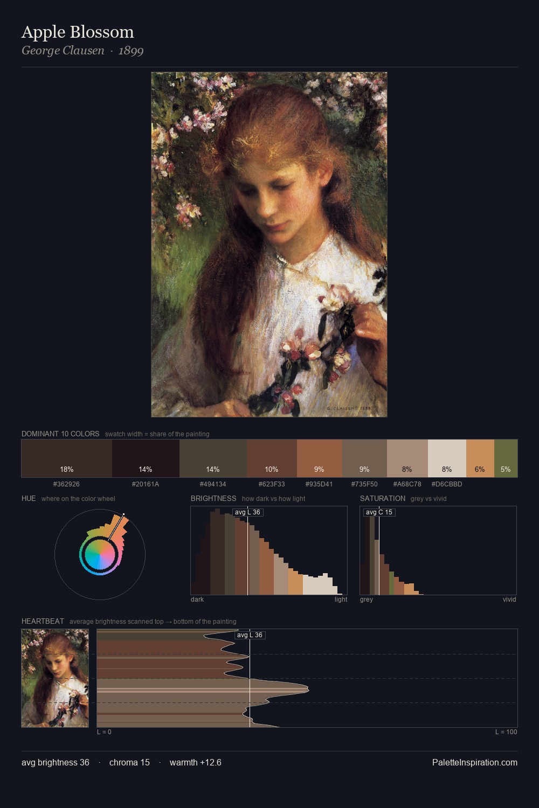Click the 'BRIGHTNESS' section heading
Image resolution: width=539 pixels, height=808 pixels.
pos(213,498)
